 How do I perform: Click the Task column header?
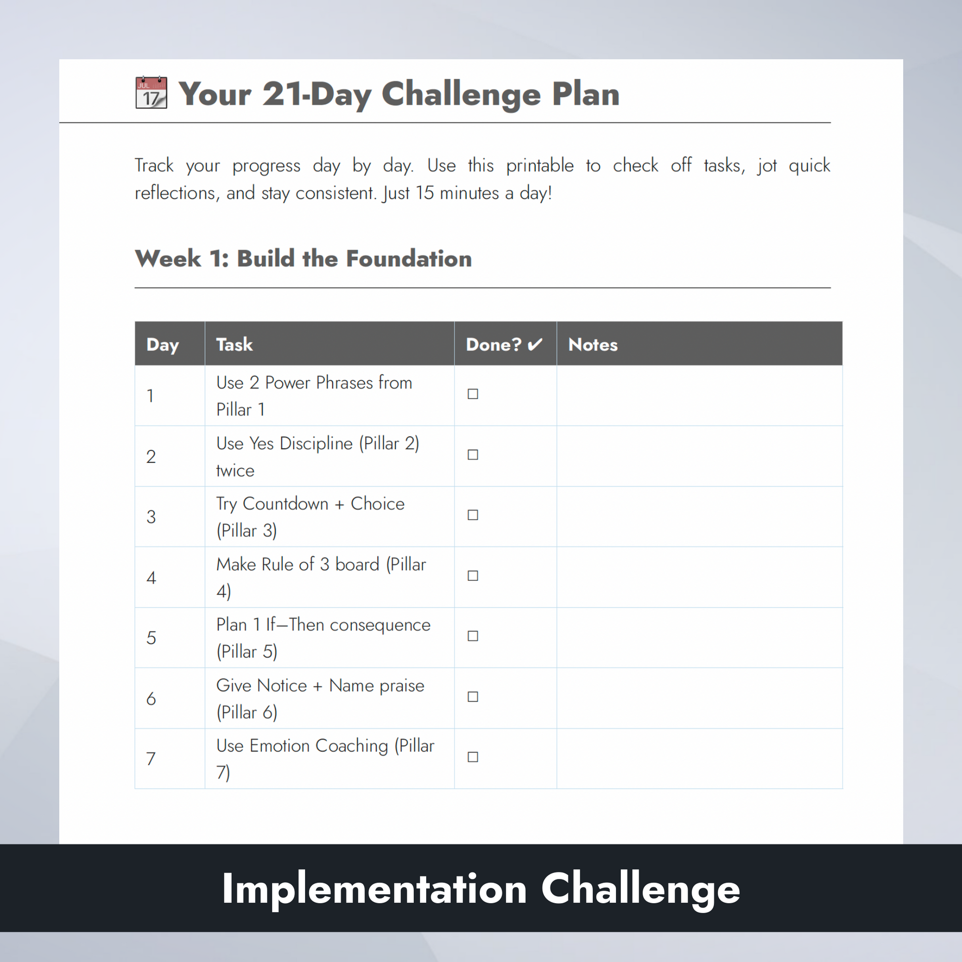pos(329,344)
